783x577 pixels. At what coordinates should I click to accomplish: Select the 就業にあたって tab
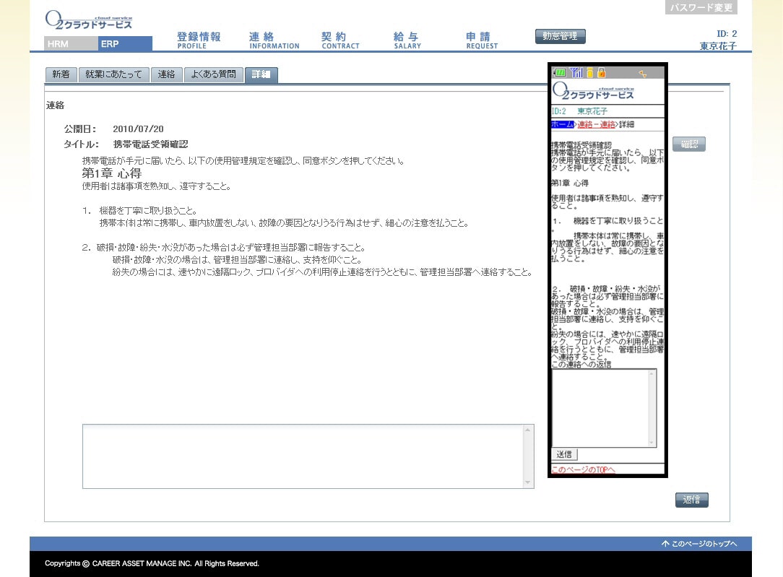click(x=114, y=74)
